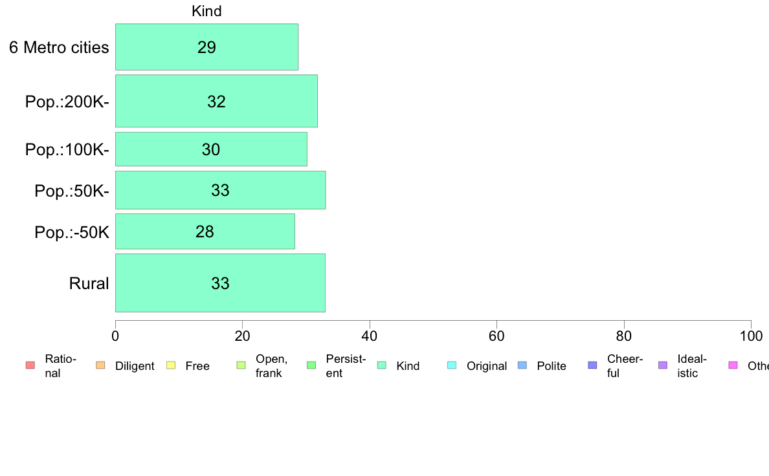Select the Pop.:200K- bar showing 32
This screenshot has width=769, height=476.
pos(216,101)
